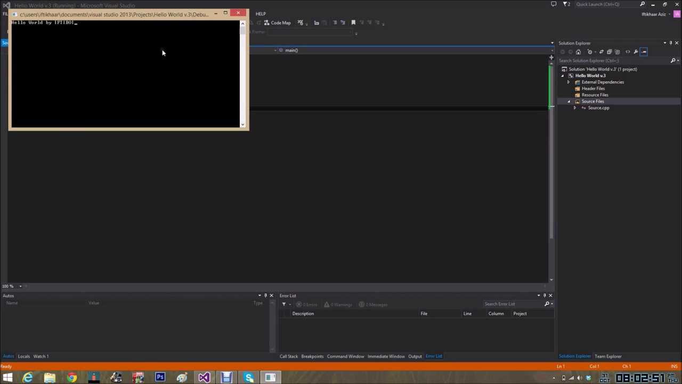
Task: Open Photoshop from the taskbar
Action: 160,378
